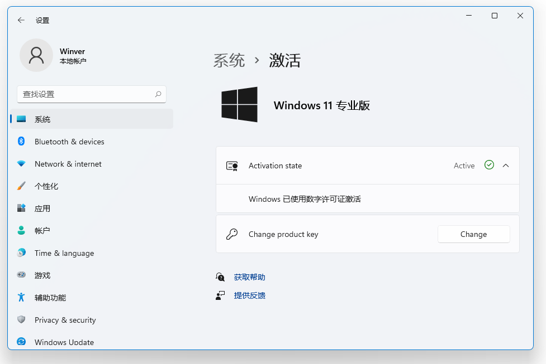Screen dimensions: 546x364
Task: Minimize the Settings window
Action: point(469,16)
